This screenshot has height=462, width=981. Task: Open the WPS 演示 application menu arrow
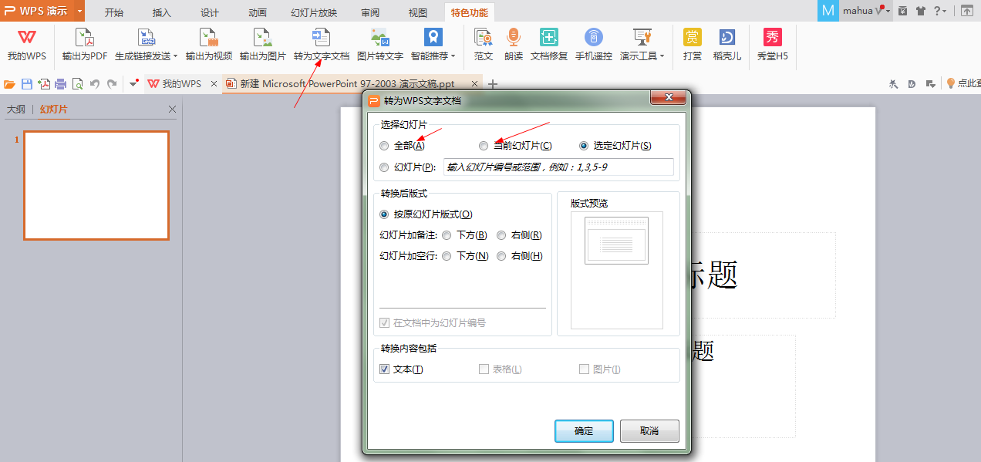click(80, 11)
